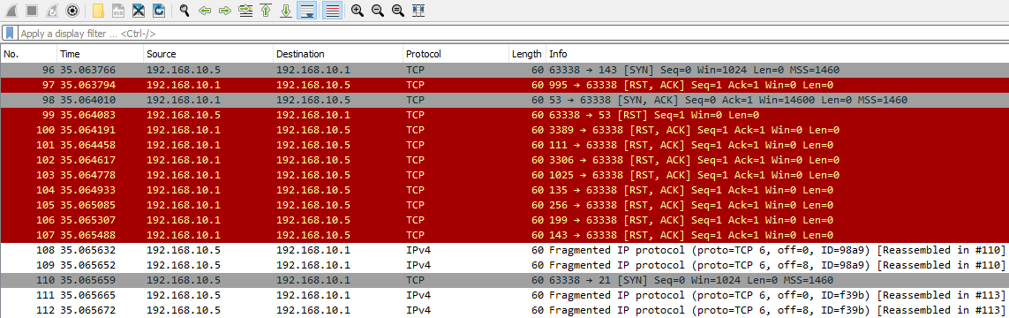This screenshot has width=1009, height=318.
Task: Sort by the Time column header
Action: [x=100, y=54]
